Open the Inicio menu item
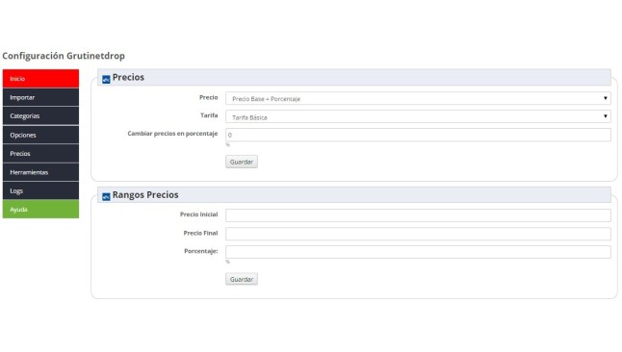 pyautogui.click(x=40, y=79)
